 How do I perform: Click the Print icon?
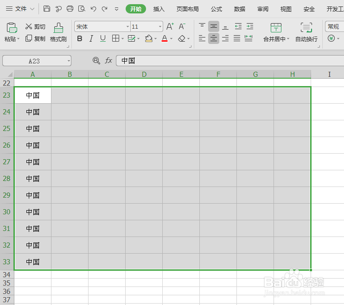click(x=70, y=9)
